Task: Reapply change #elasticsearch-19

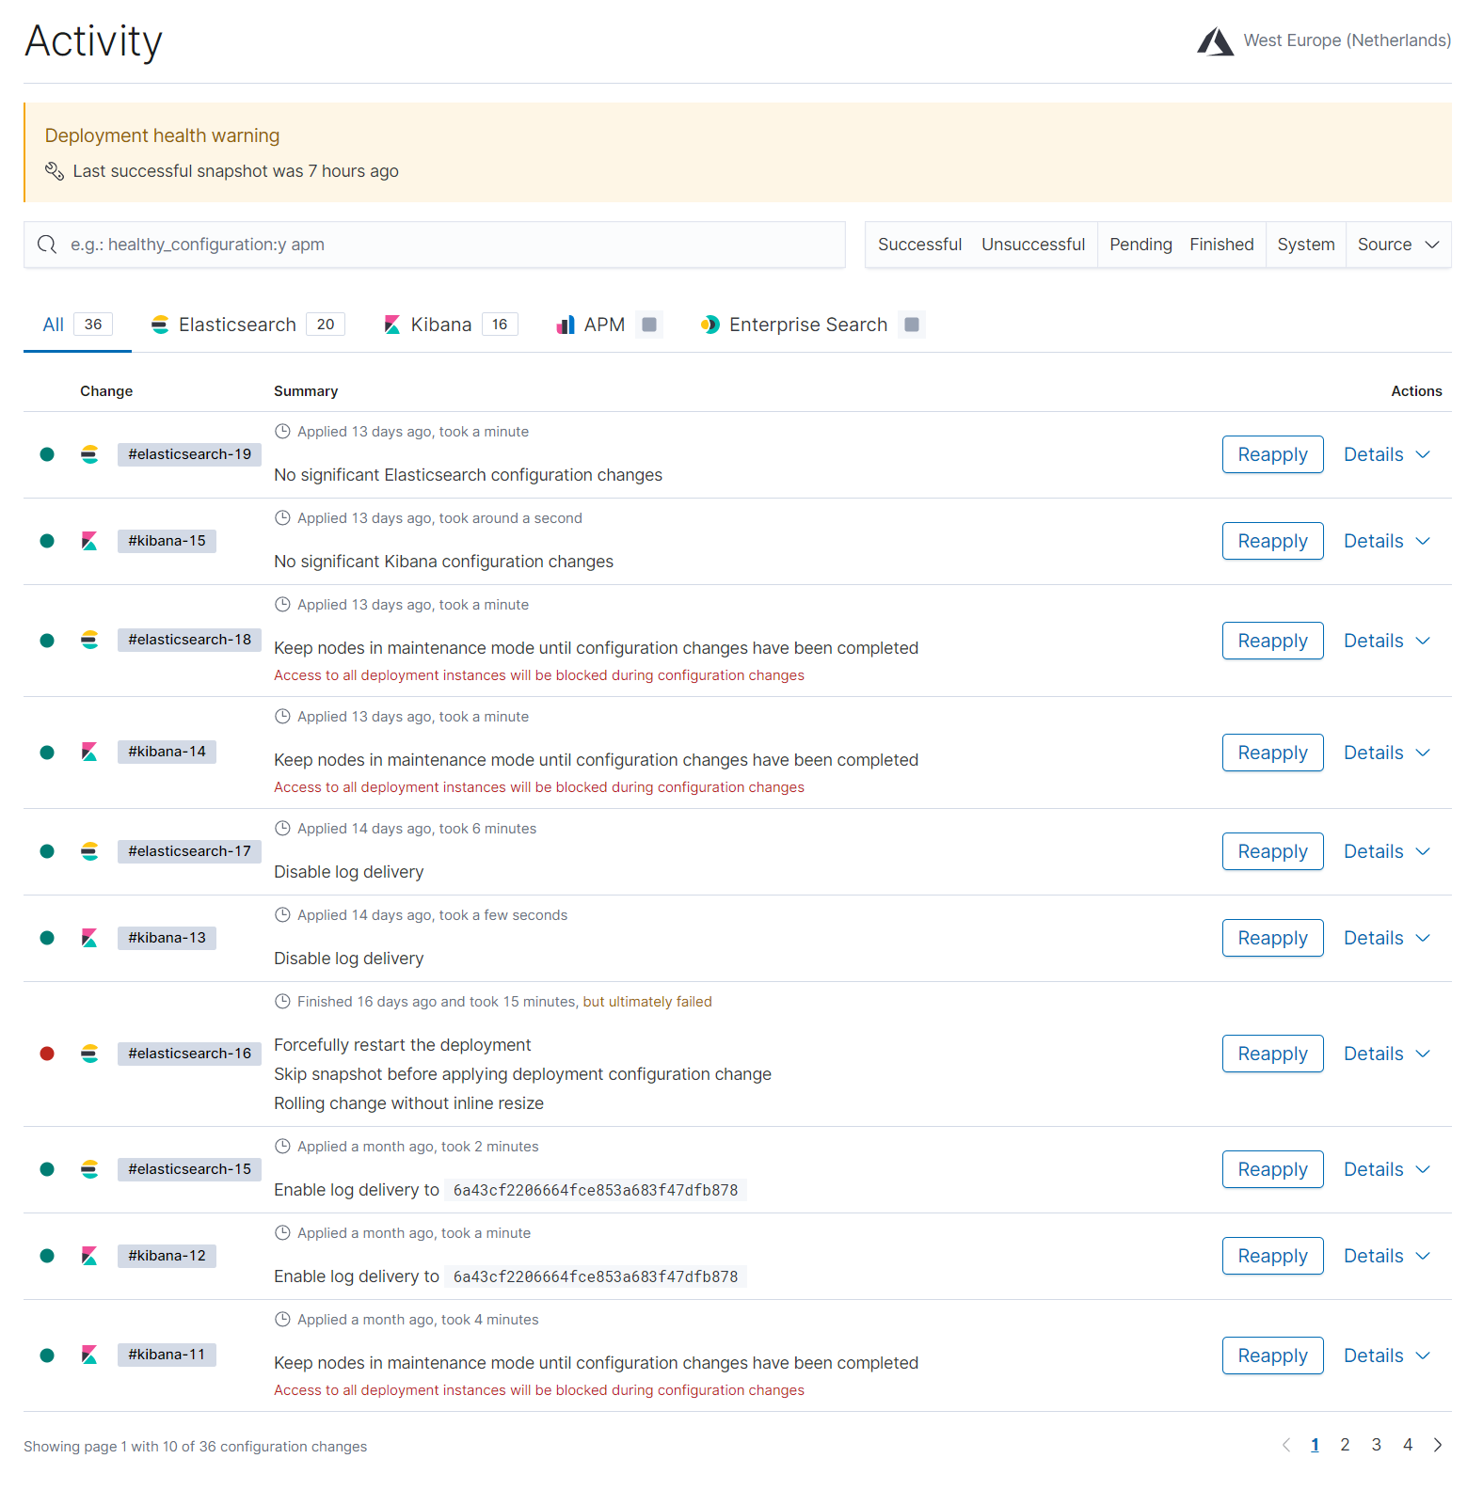Action: click(1272, 454)
